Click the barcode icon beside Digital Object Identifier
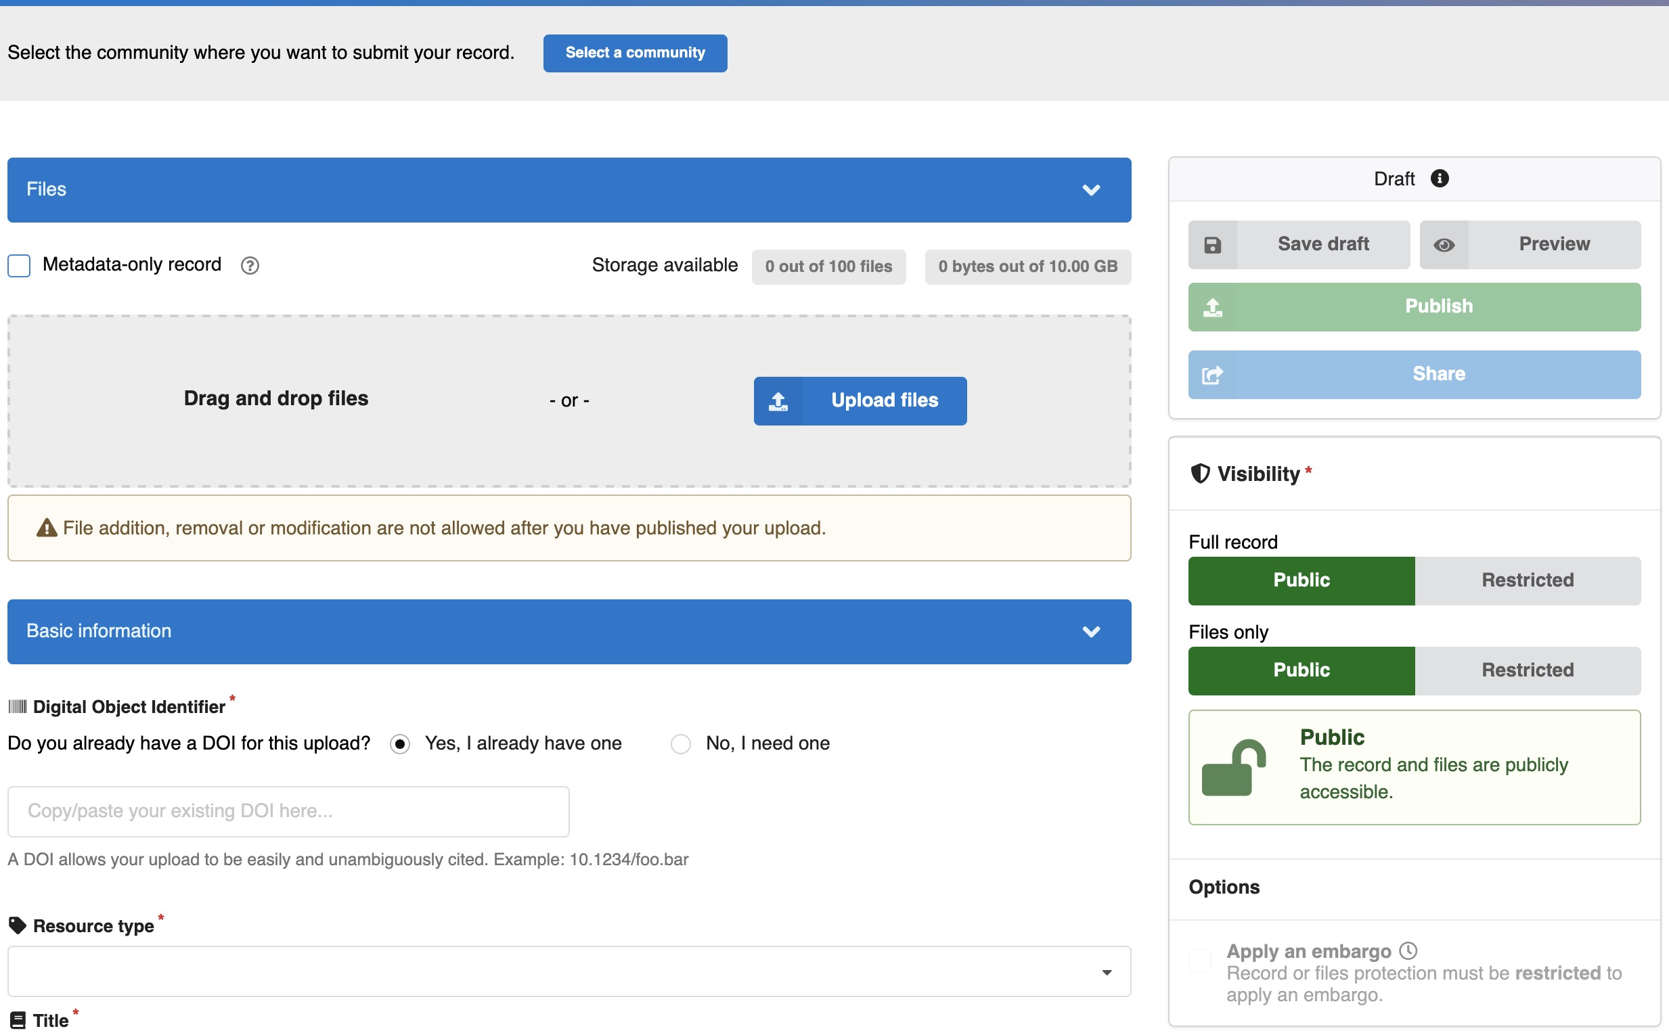 pos(17,706)
